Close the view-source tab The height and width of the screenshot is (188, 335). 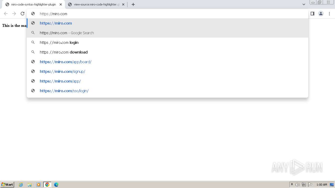tap(123, 4)
